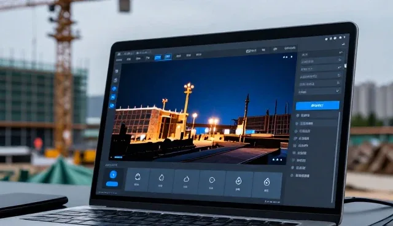Select the second blue highlighted tab in the top toolbar
Screen dimensions: 393x226
click(168, 56)
